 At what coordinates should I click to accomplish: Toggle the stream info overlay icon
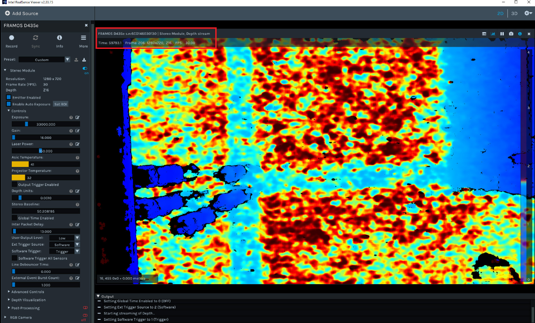[x=520, y=34]
